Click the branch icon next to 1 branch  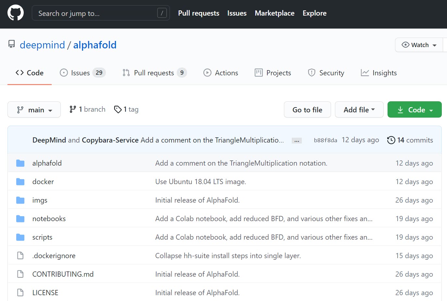click(73, 109)
